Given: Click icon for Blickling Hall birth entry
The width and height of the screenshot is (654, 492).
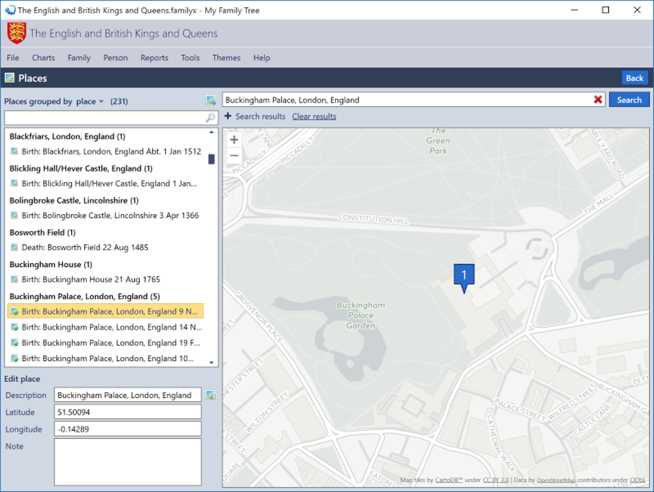Looking at the screenshot, I should pyautogui.click(x=15, y=183).
